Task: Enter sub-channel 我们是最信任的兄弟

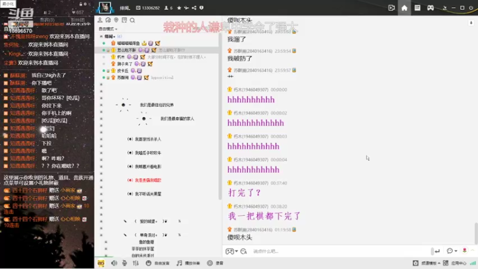Action: (x=157, y=105)
